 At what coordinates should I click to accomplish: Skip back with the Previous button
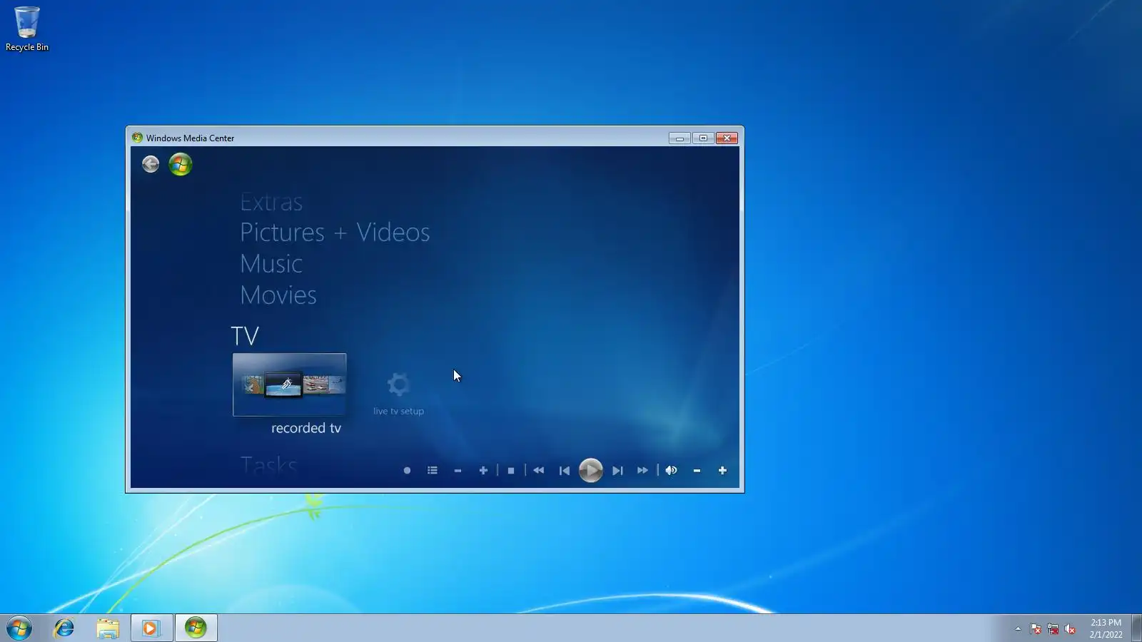coord(565,471)
